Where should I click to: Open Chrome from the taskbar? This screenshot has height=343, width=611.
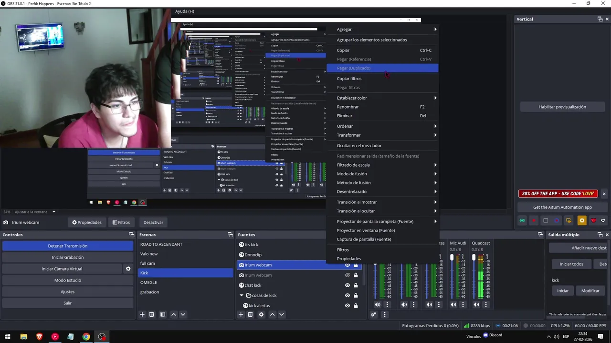(86, 337)
